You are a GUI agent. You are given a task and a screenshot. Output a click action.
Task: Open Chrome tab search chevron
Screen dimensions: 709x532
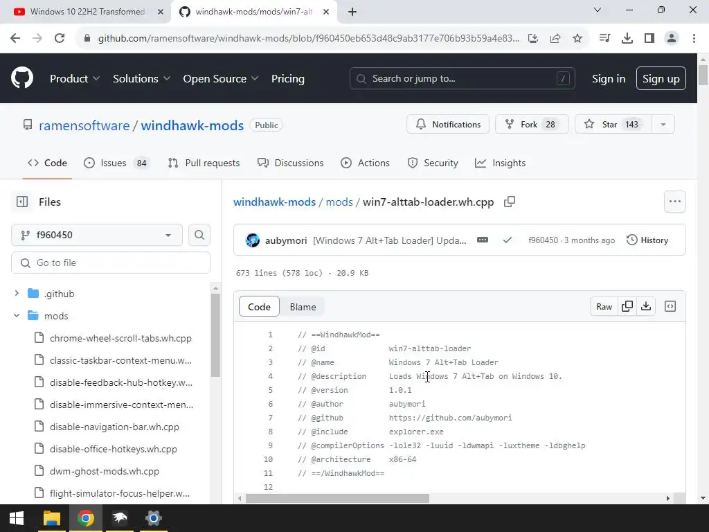pyautogui.click(x=598, y=10)
